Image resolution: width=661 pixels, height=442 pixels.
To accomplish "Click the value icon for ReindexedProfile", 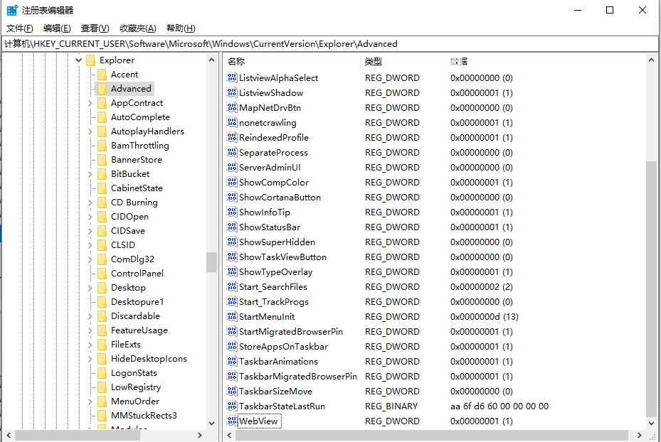I will click(232, 137).
